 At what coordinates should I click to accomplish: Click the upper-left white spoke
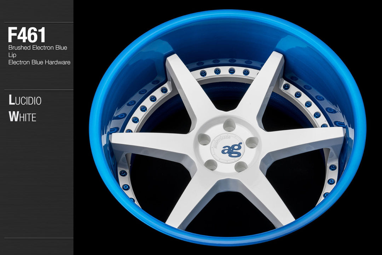[x=187, y=92]
